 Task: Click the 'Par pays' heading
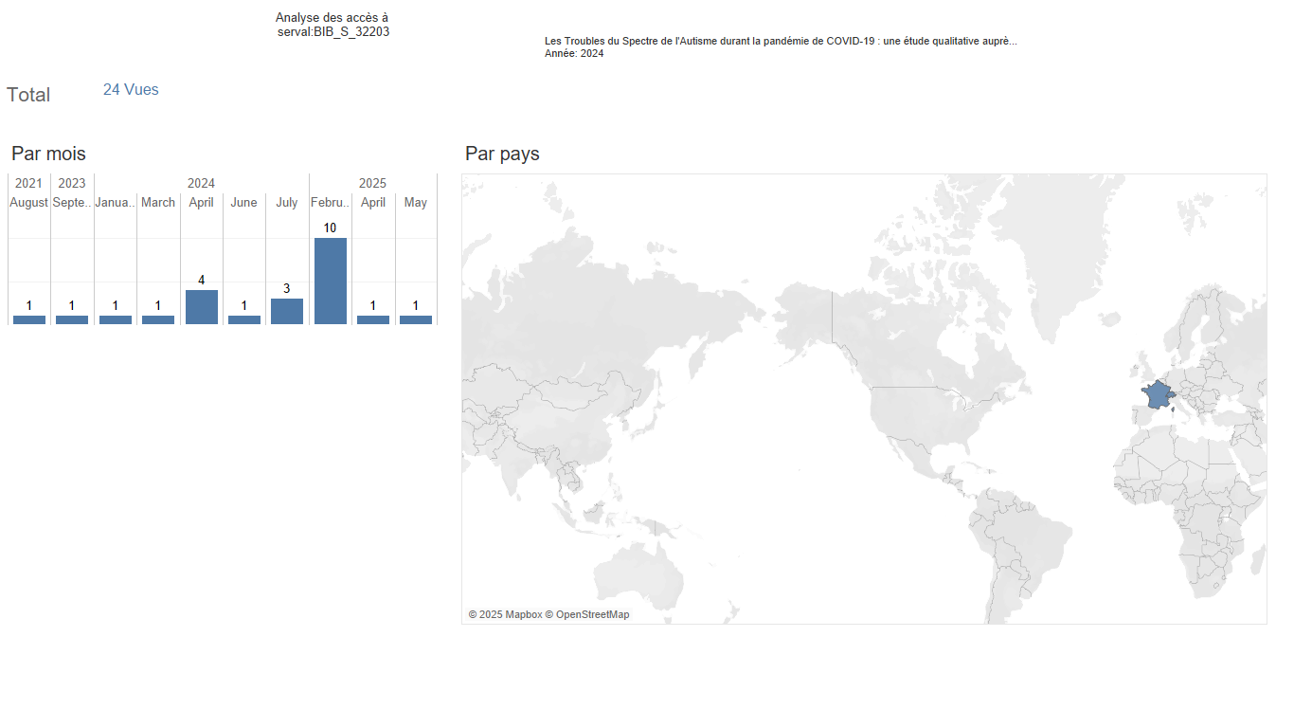click(502, 154)
